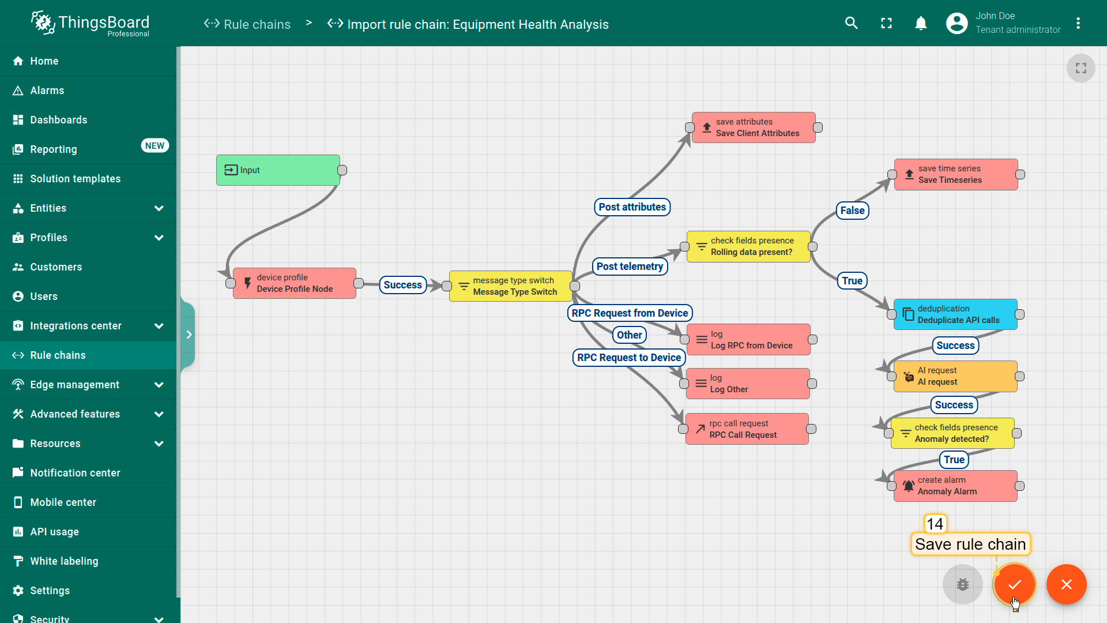Expand Integrations center chevron

tap(159, 326)
